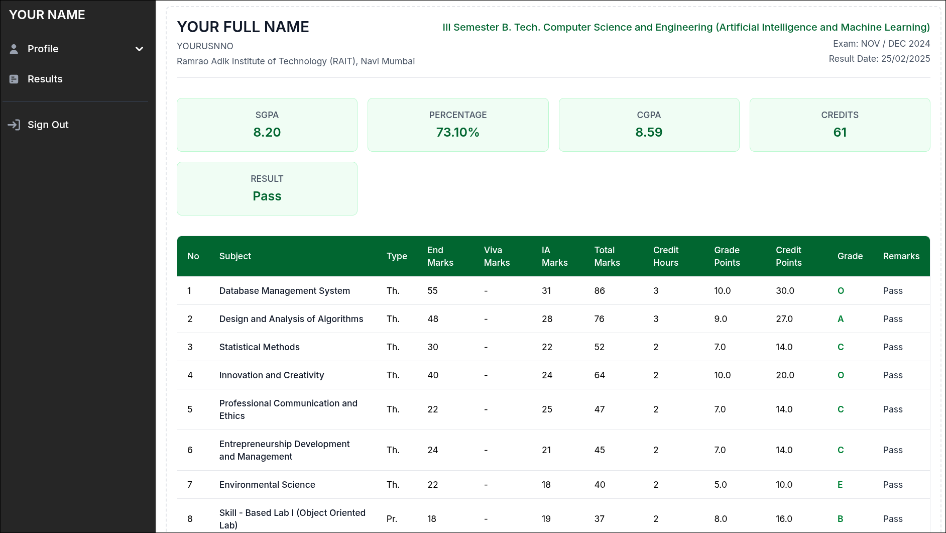Open the Profile sidebar item
Image resolution: width=946 pixels, height=533 pixels.
click(x=75, y=49)
